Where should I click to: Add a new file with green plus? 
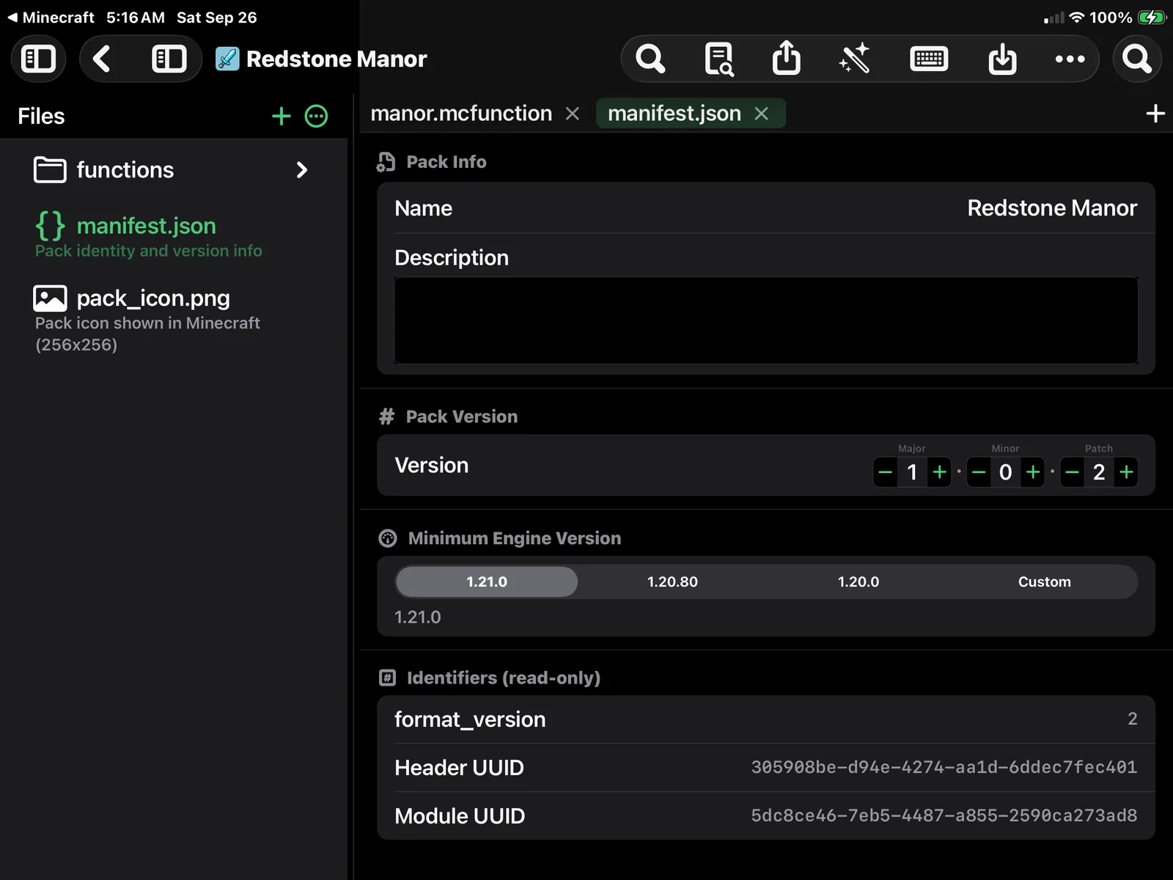click(282, 116)
